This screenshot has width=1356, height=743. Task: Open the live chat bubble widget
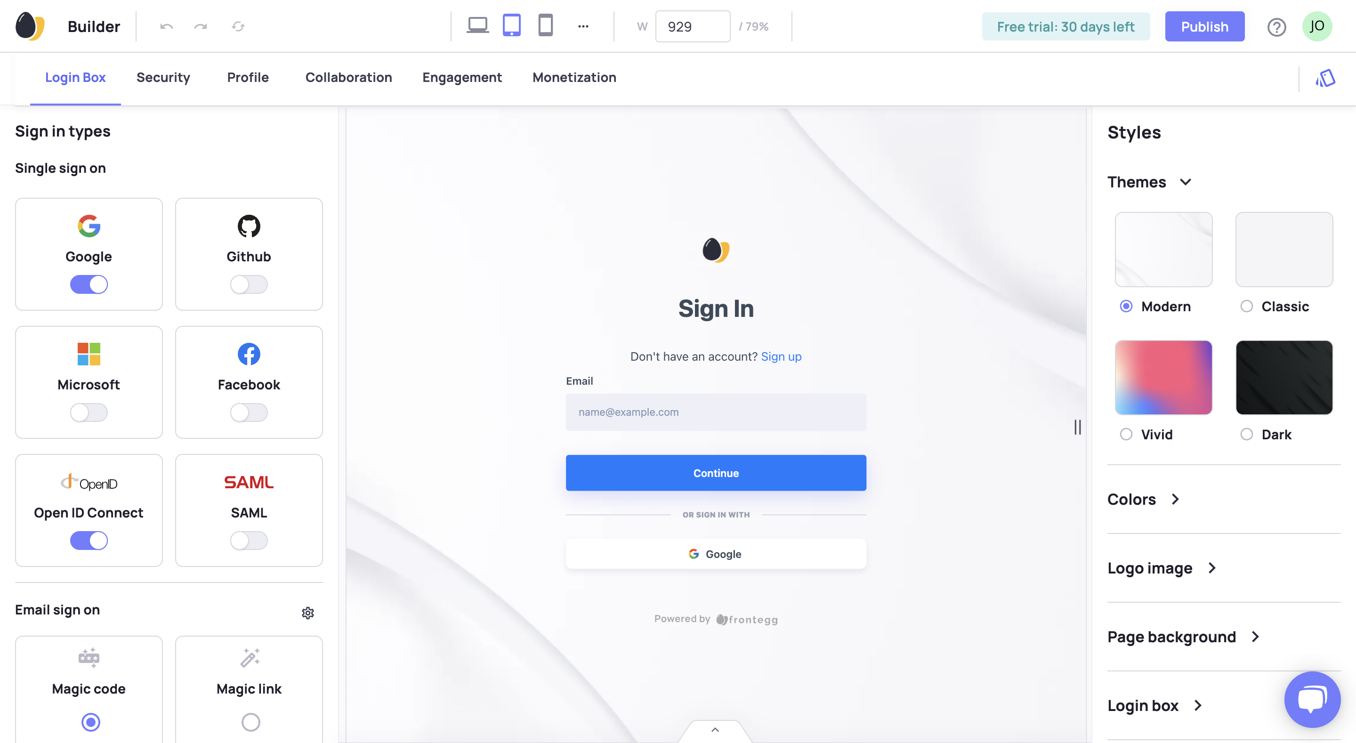pos(1312,699)
